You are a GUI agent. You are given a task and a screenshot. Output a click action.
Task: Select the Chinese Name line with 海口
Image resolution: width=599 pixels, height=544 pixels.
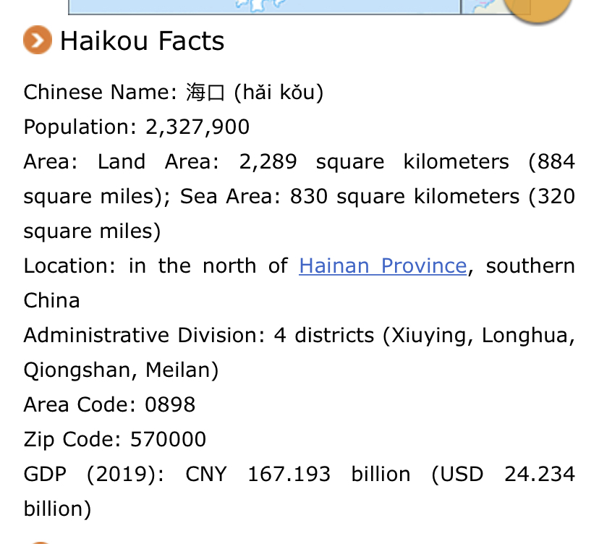[x=174, y=92]
